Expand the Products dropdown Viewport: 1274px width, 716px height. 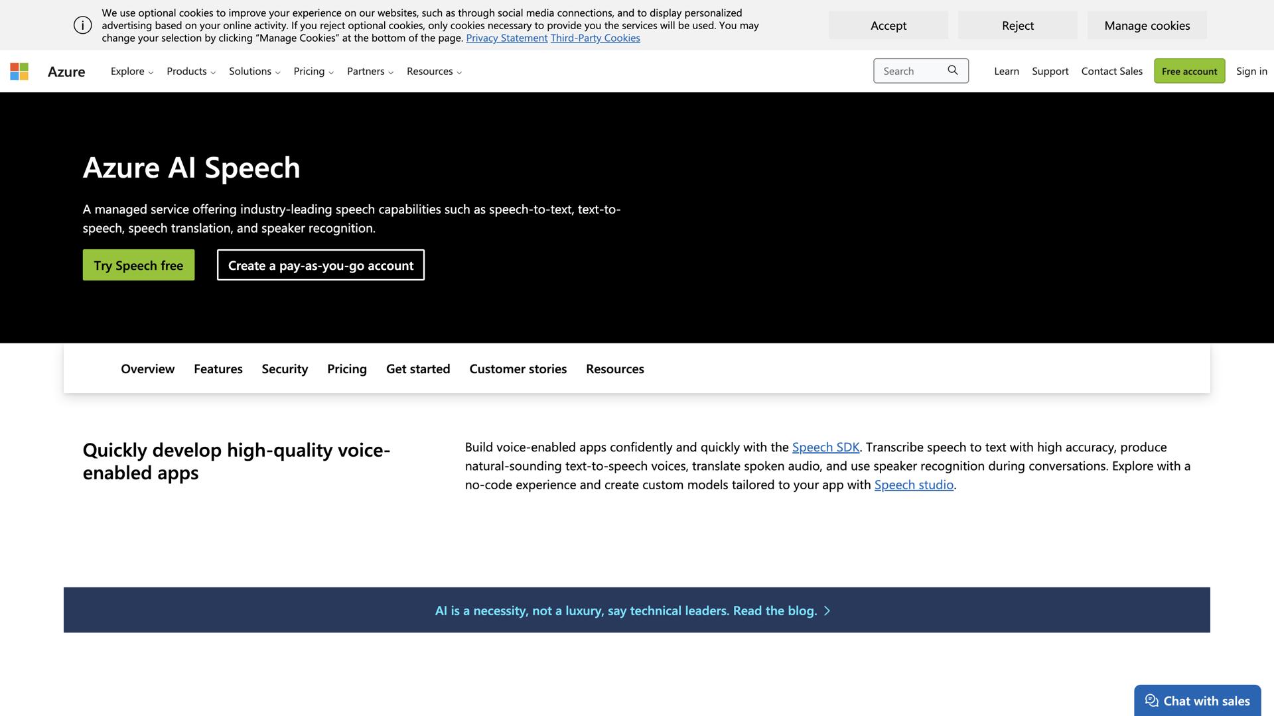point(190,71)
